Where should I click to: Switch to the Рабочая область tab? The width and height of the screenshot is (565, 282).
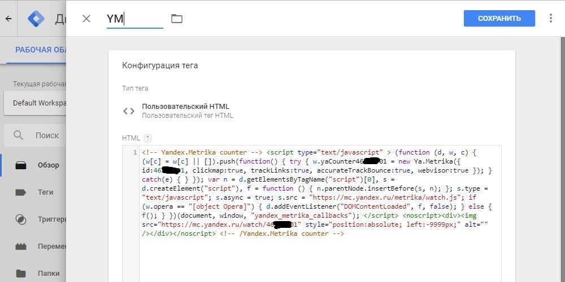[40, 50]
